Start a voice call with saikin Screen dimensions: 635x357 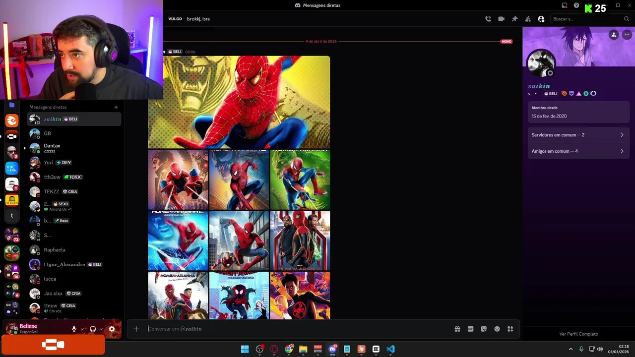click(x=488, y=19)
